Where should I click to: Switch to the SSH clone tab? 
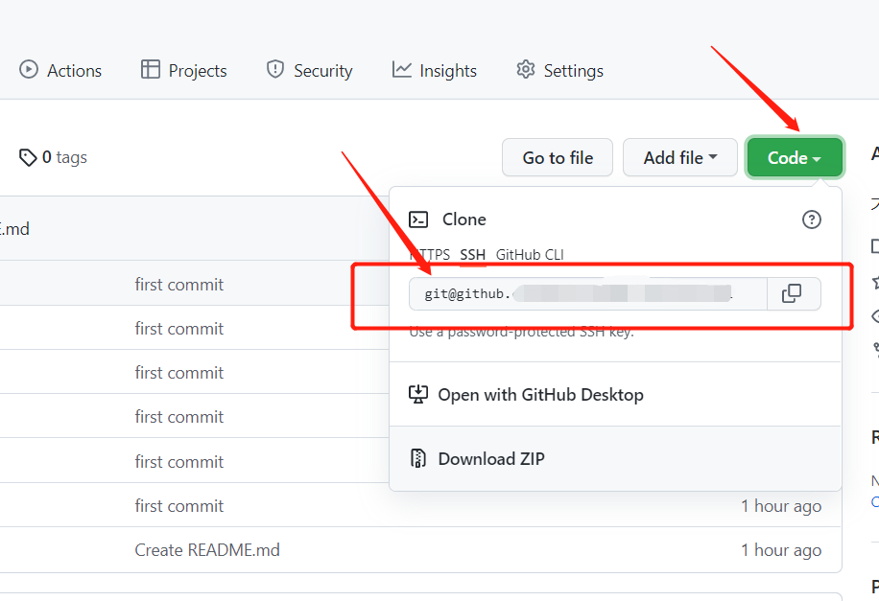[472, 255]
